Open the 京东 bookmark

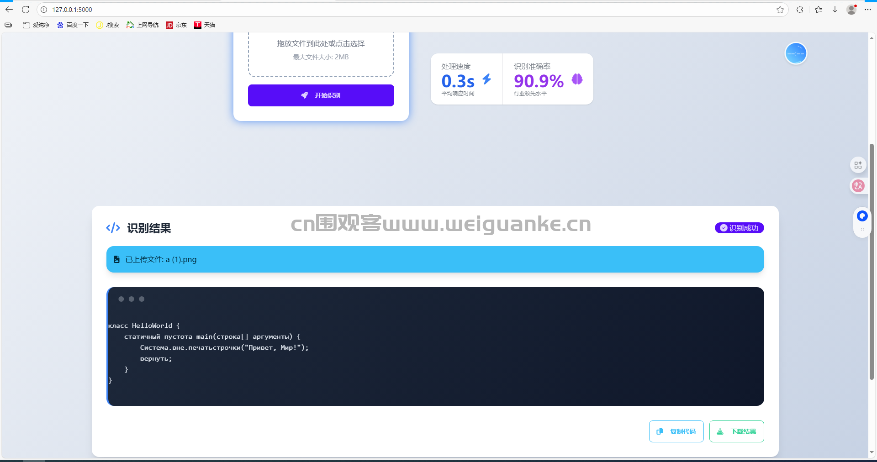pos(176,25)
